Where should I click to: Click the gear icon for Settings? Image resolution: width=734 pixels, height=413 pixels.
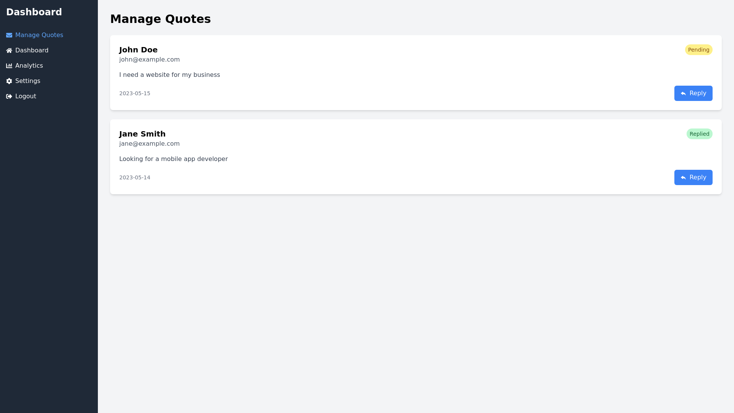pyautogui.click(x=9, y=81)
